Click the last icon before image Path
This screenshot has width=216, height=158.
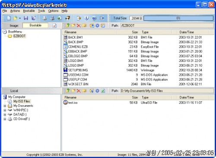pyautogui.click(x=103, y=26)
